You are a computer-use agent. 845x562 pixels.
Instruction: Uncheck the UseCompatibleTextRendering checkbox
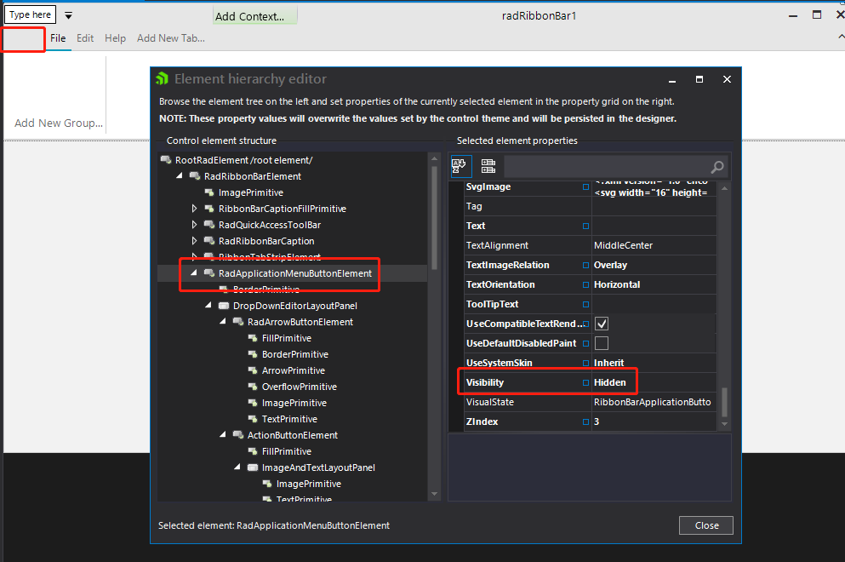[x=602, y=324]
